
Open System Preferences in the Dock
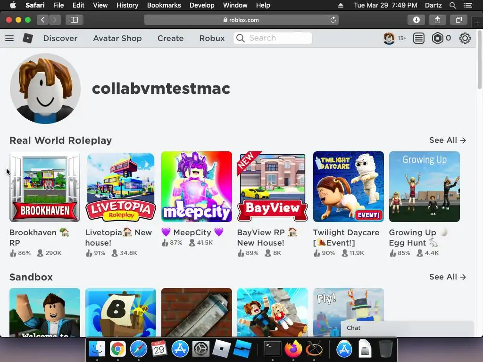pyautogui.click(x=201, y=349)
